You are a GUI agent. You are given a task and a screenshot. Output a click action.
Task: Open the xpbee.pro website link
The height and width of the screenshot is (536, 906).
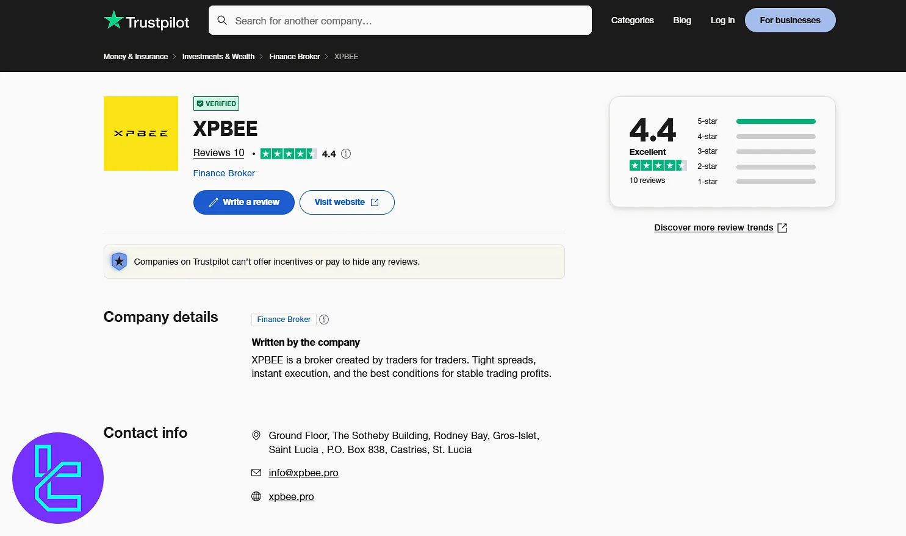[291, 496]
